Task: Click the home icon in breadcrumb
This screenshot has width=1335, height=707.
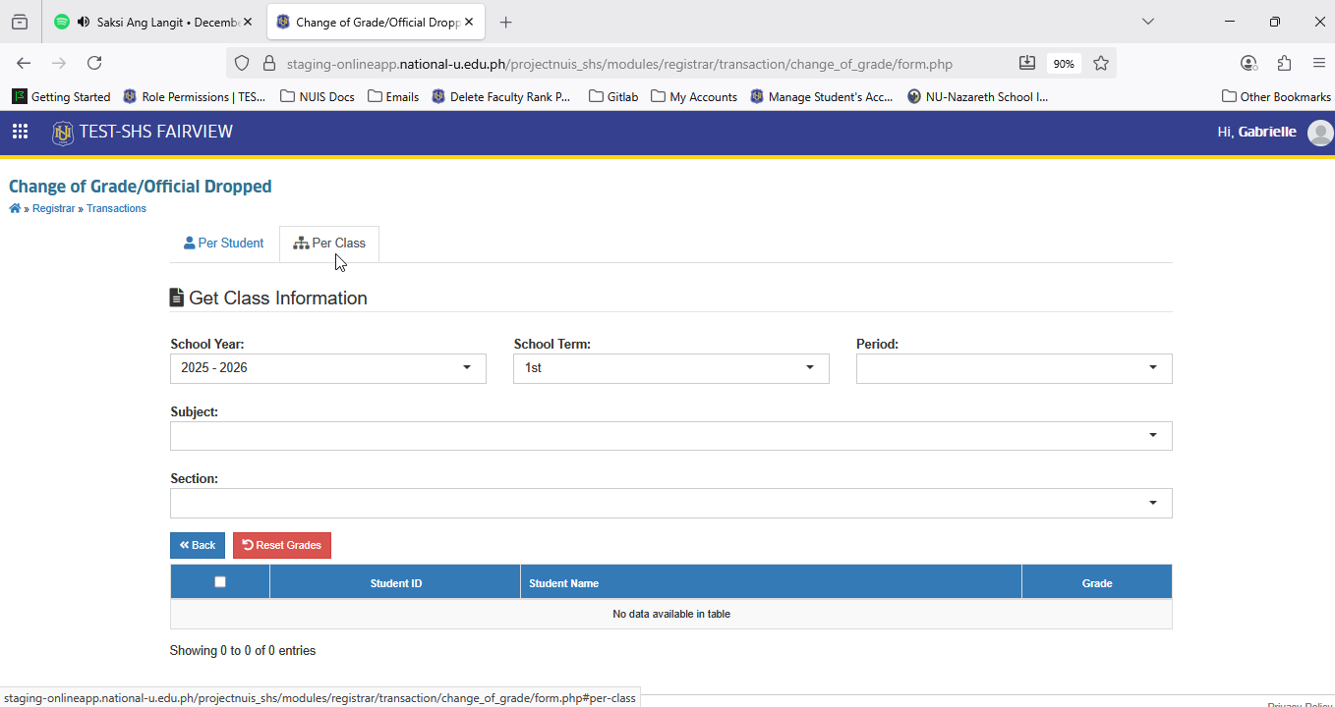Action: [15, 208]
